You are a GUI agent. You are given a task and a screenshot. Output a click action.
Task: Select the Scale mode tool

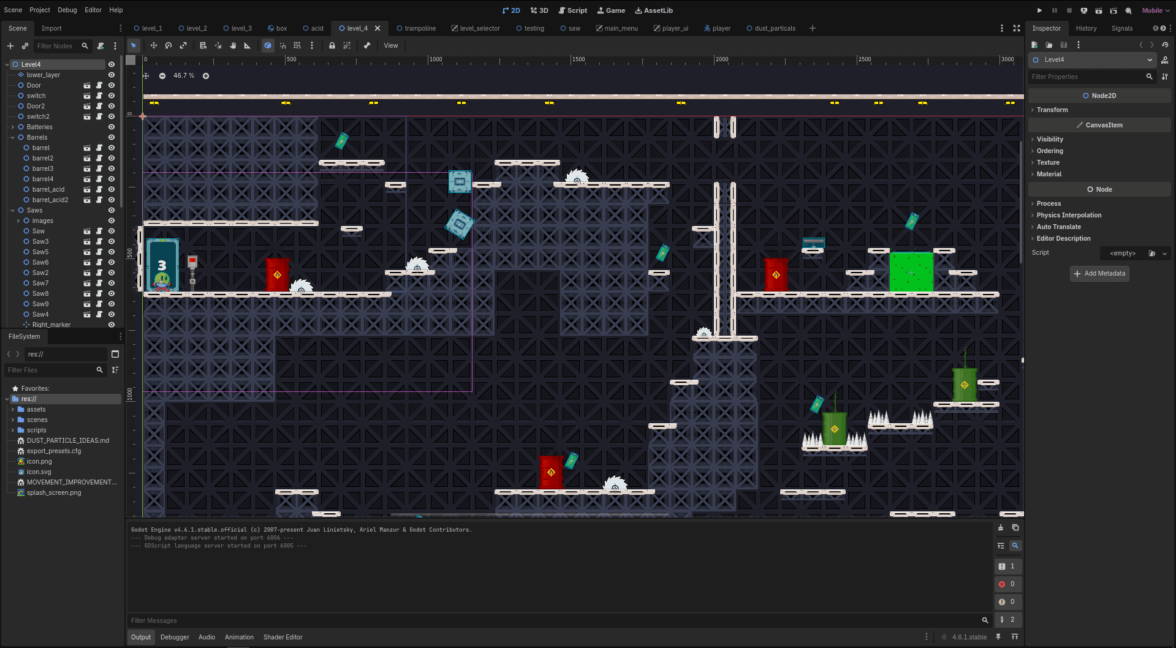pos(183,45)
